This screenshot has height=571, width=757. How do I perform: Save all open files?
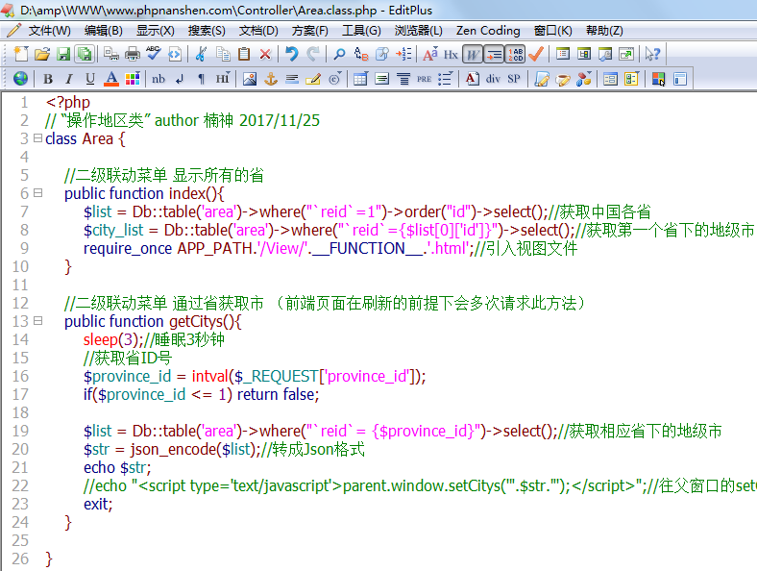[85, 54]
